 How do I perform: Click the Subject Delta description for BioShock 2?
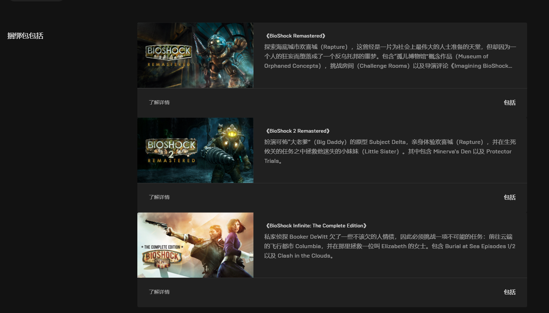(x=389, y=151)
